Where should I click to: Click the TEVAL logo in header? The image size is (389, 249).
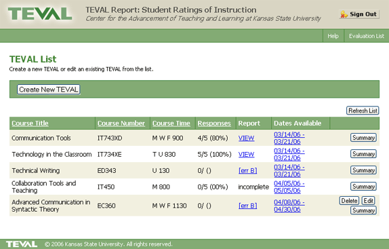tap(40, 14)
